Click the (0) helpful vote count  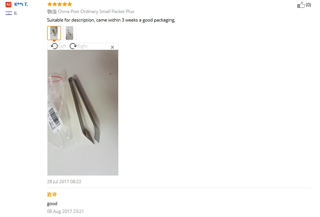tap(308, 5)
